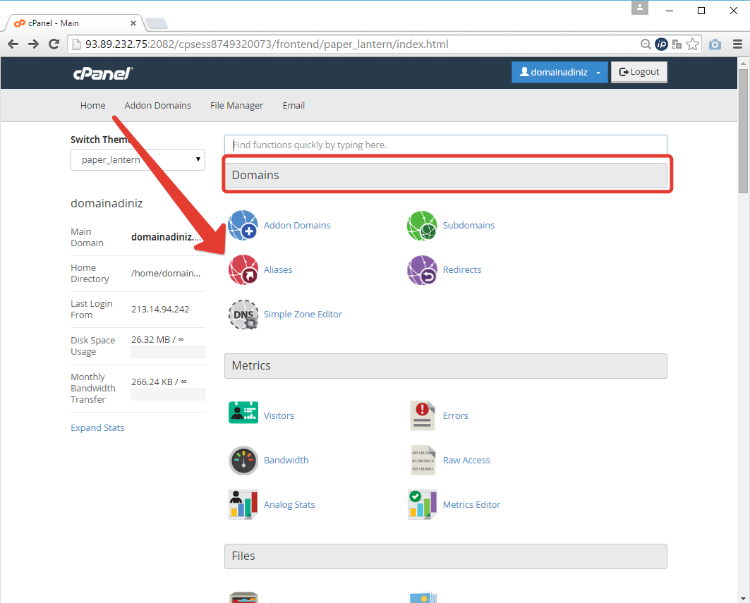Open the Errors icon
This screenshot has height=603, width=750.
coord(422,416)
